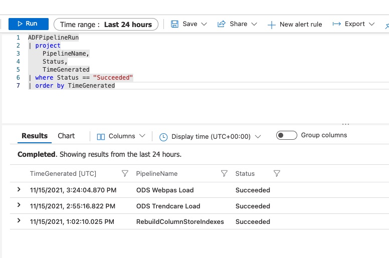Select the RebuildColumnStoreIndexes cell
The height and width of the screenshot is (258, 389).
coord(180,221)
